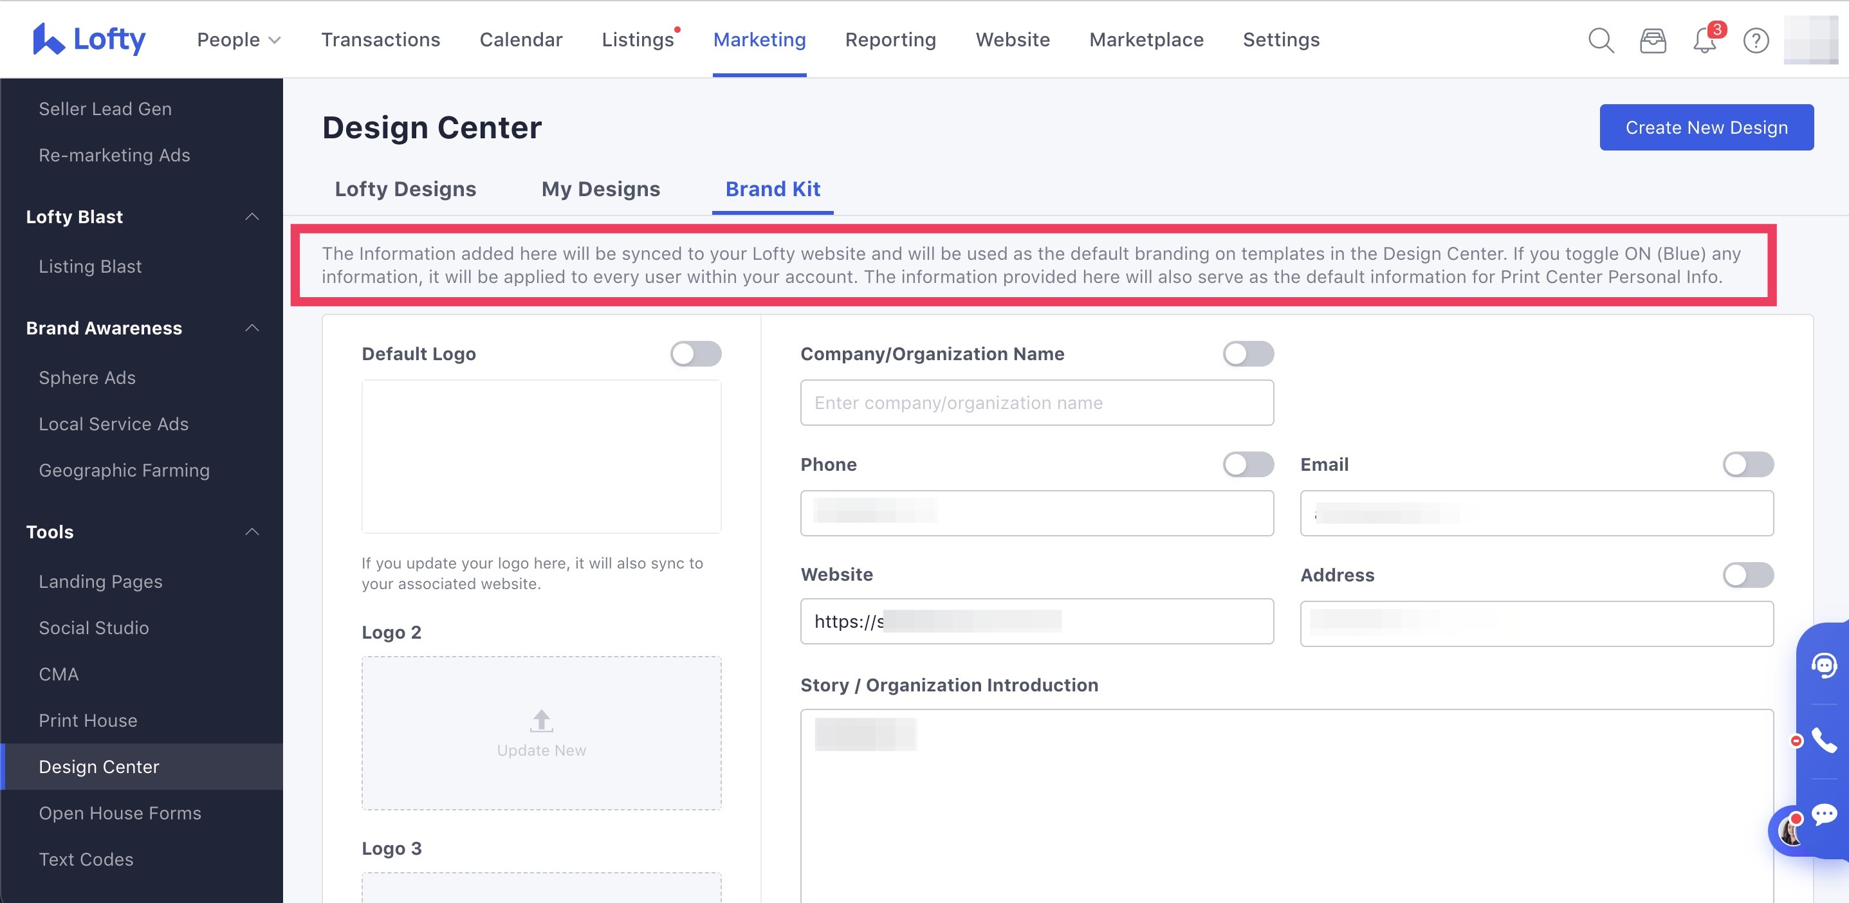The image size is (1849, 903).
Task: Open Local Service Ads in sidebar
Action: pyautogui.click(x=113, y=423)
